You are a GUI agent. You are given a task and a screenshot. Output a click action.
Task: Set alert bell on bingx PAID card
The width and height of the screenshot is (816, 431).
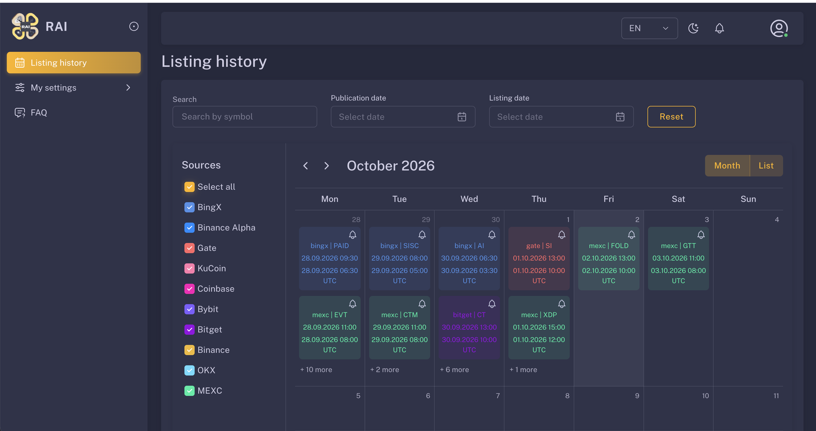353,235
